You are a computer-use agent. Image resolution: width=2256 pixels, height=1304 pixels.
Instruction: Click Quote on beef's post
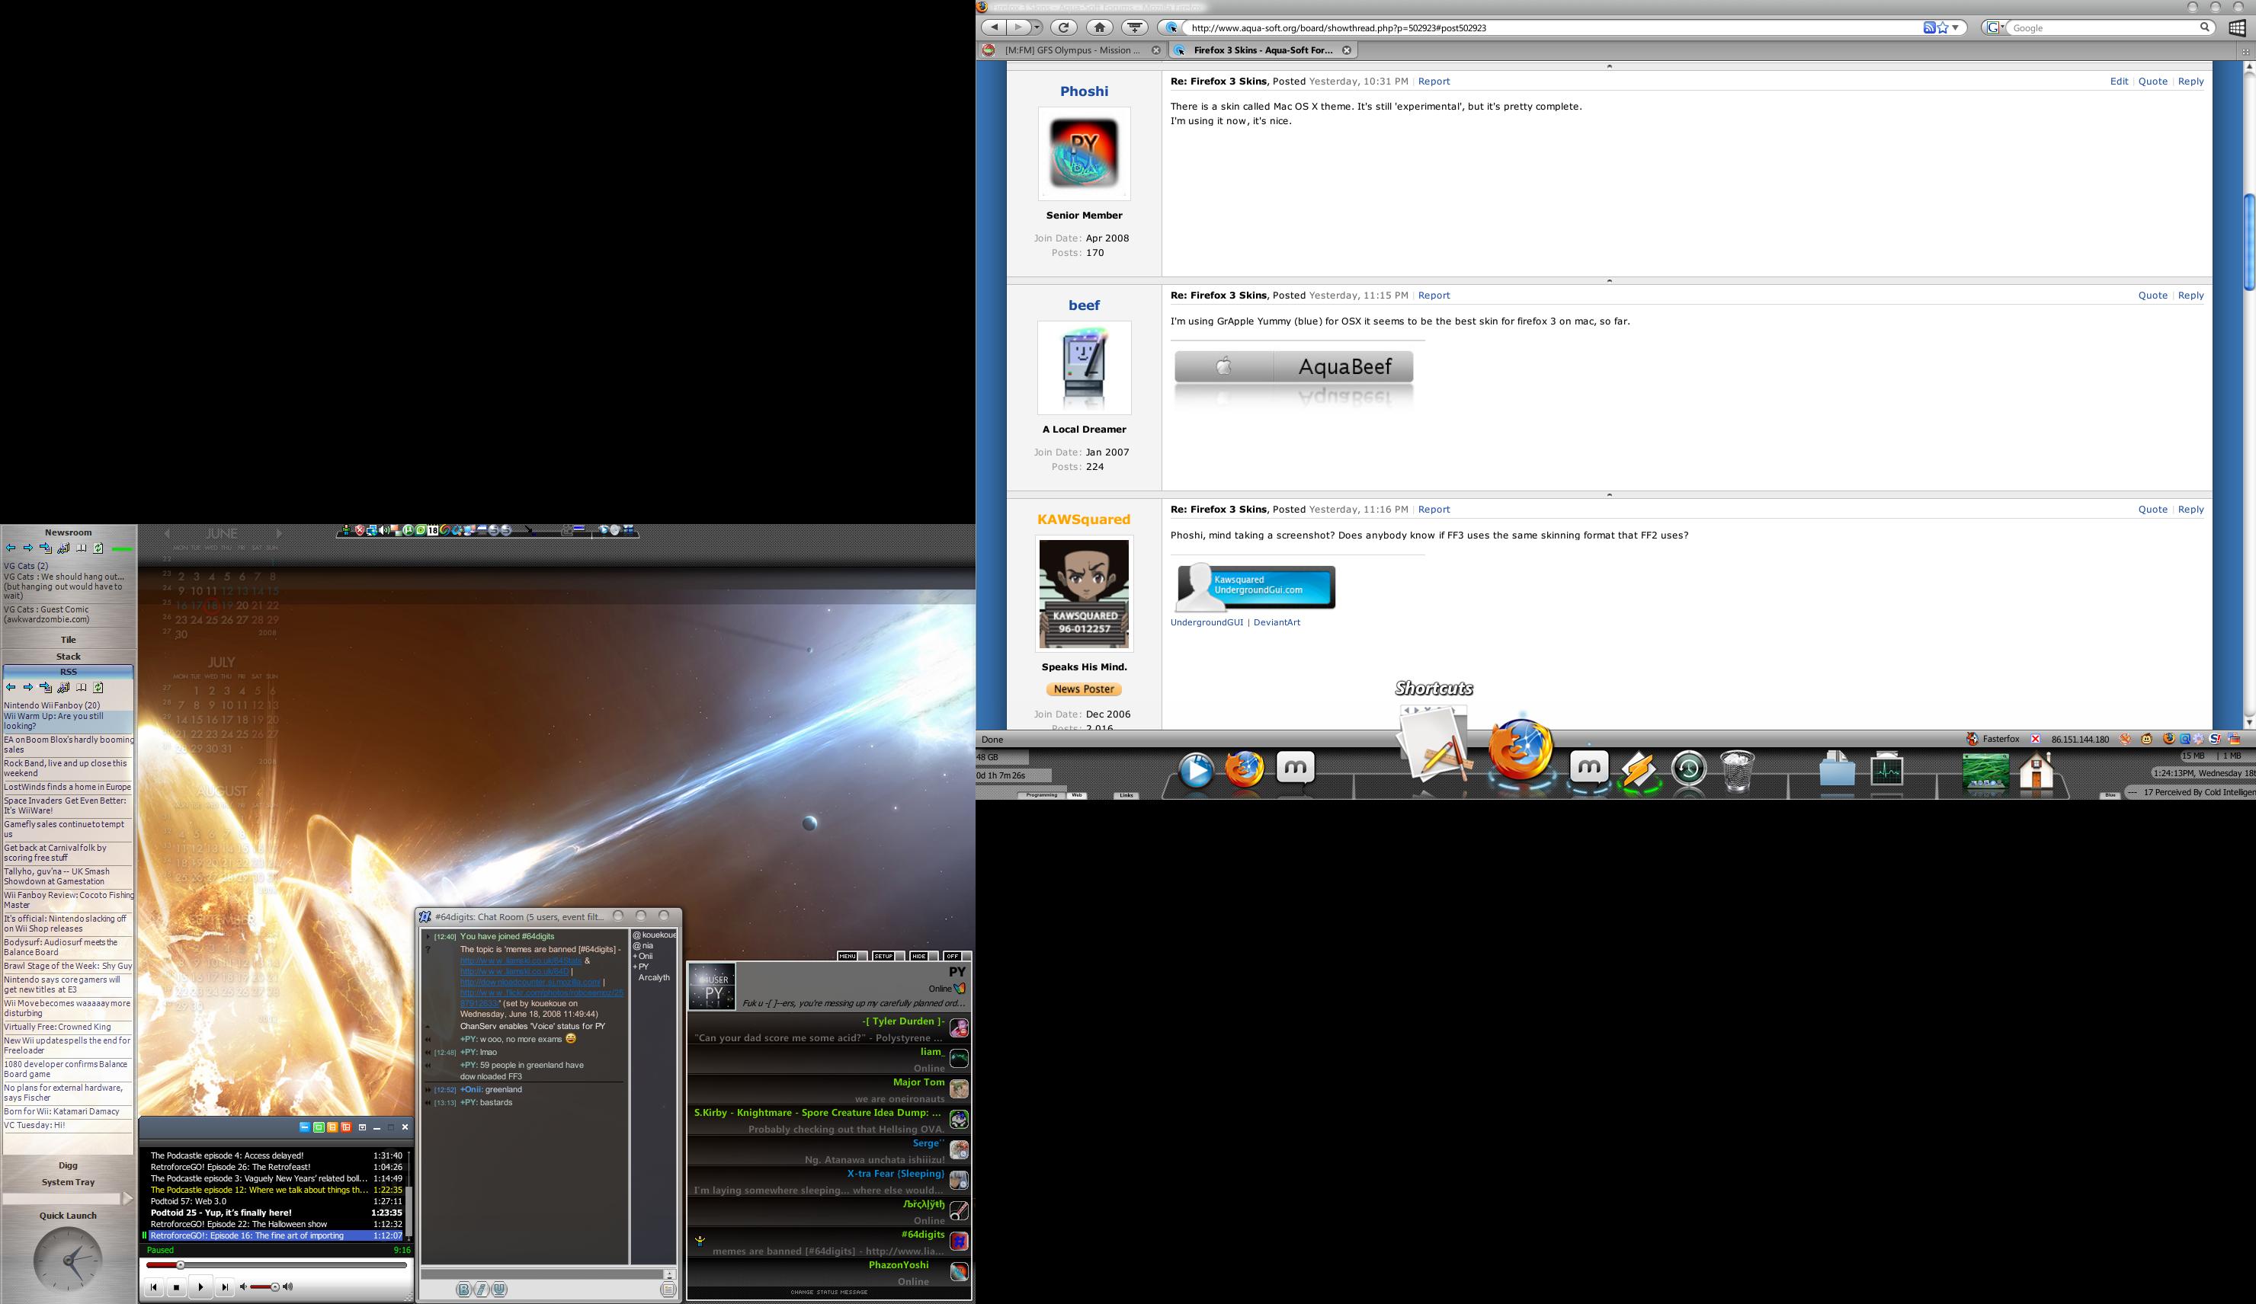pos(2152,295)
